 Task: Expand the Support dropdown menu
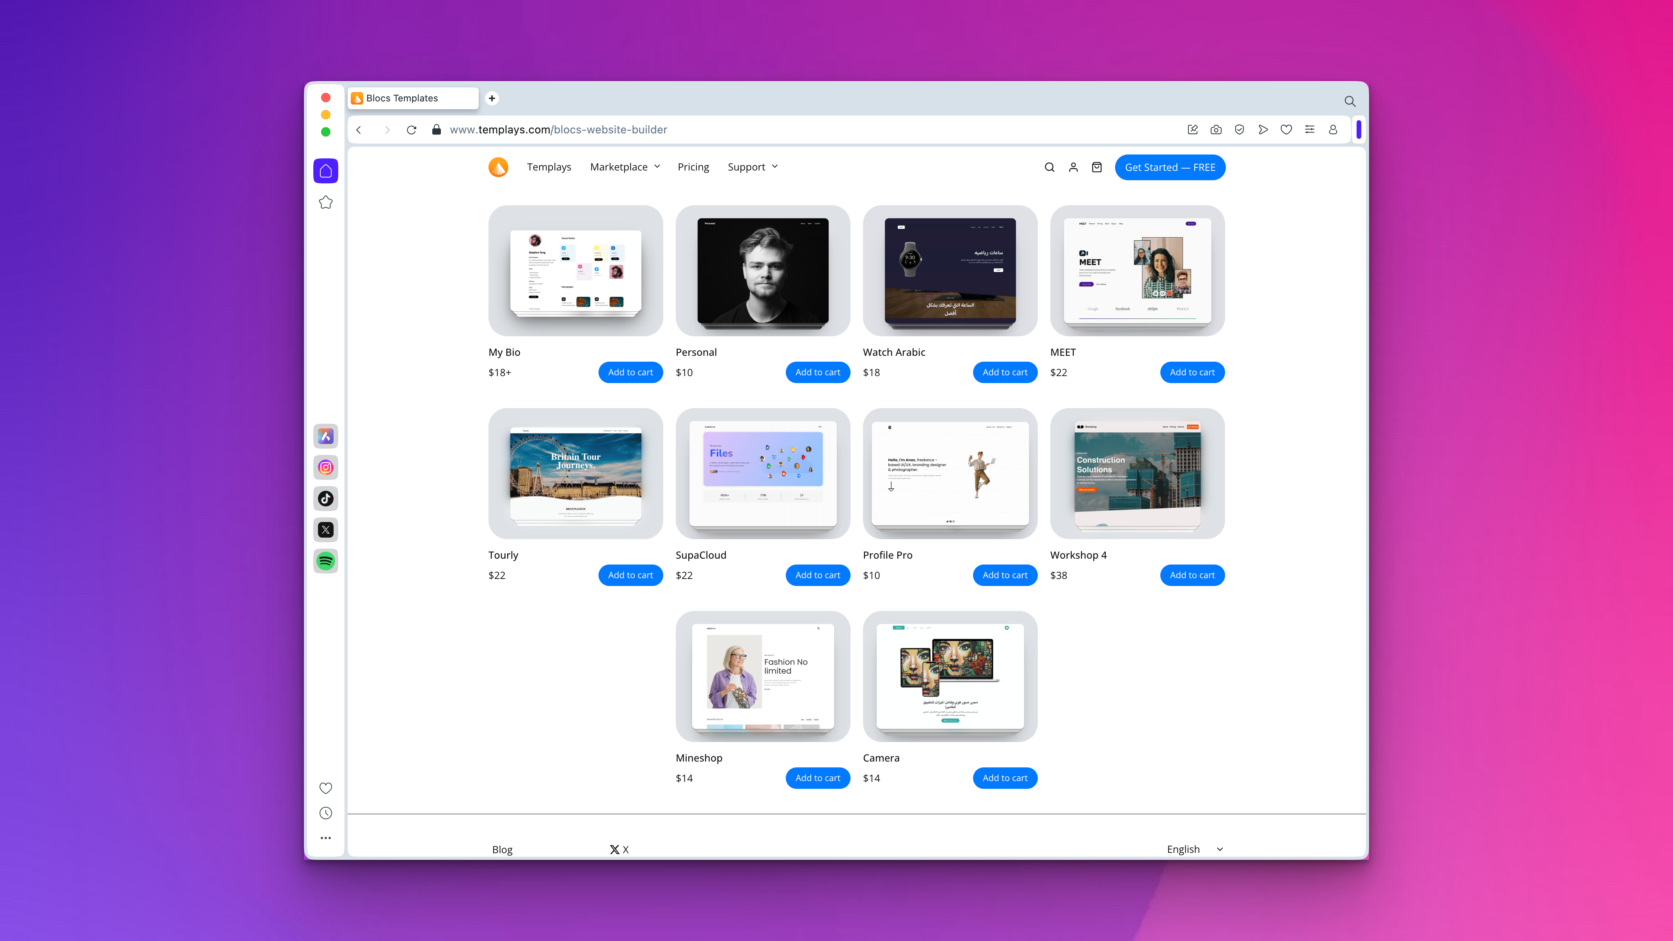point(752,167)
